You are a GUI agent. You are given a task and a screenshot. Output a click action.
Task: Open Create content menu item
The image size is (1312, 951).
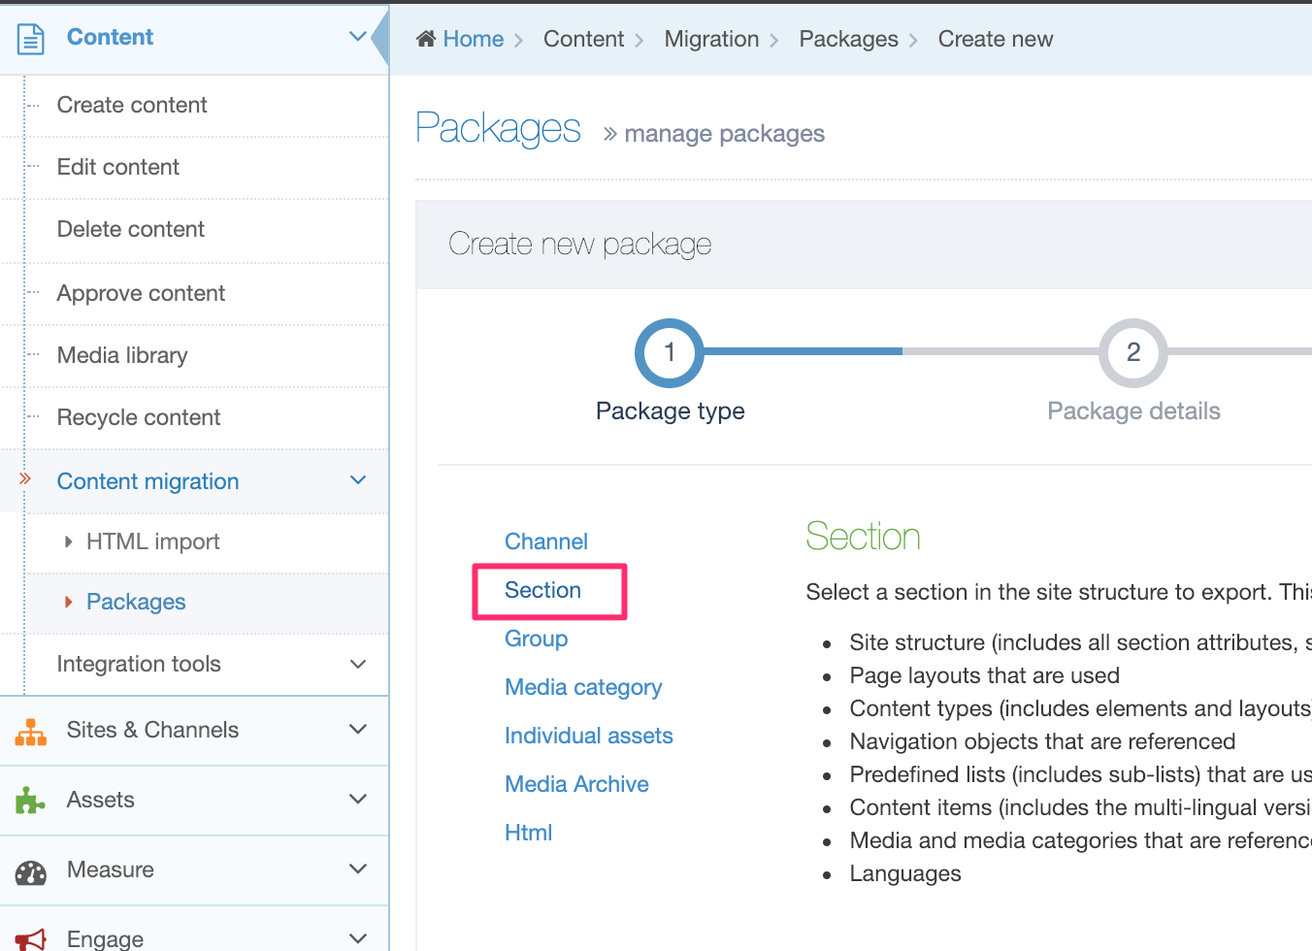(132, 105)
